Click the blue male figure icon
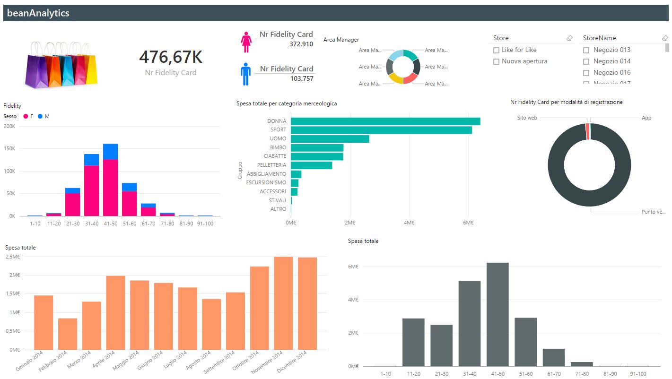Screen dimensions: 672x379 245,75
